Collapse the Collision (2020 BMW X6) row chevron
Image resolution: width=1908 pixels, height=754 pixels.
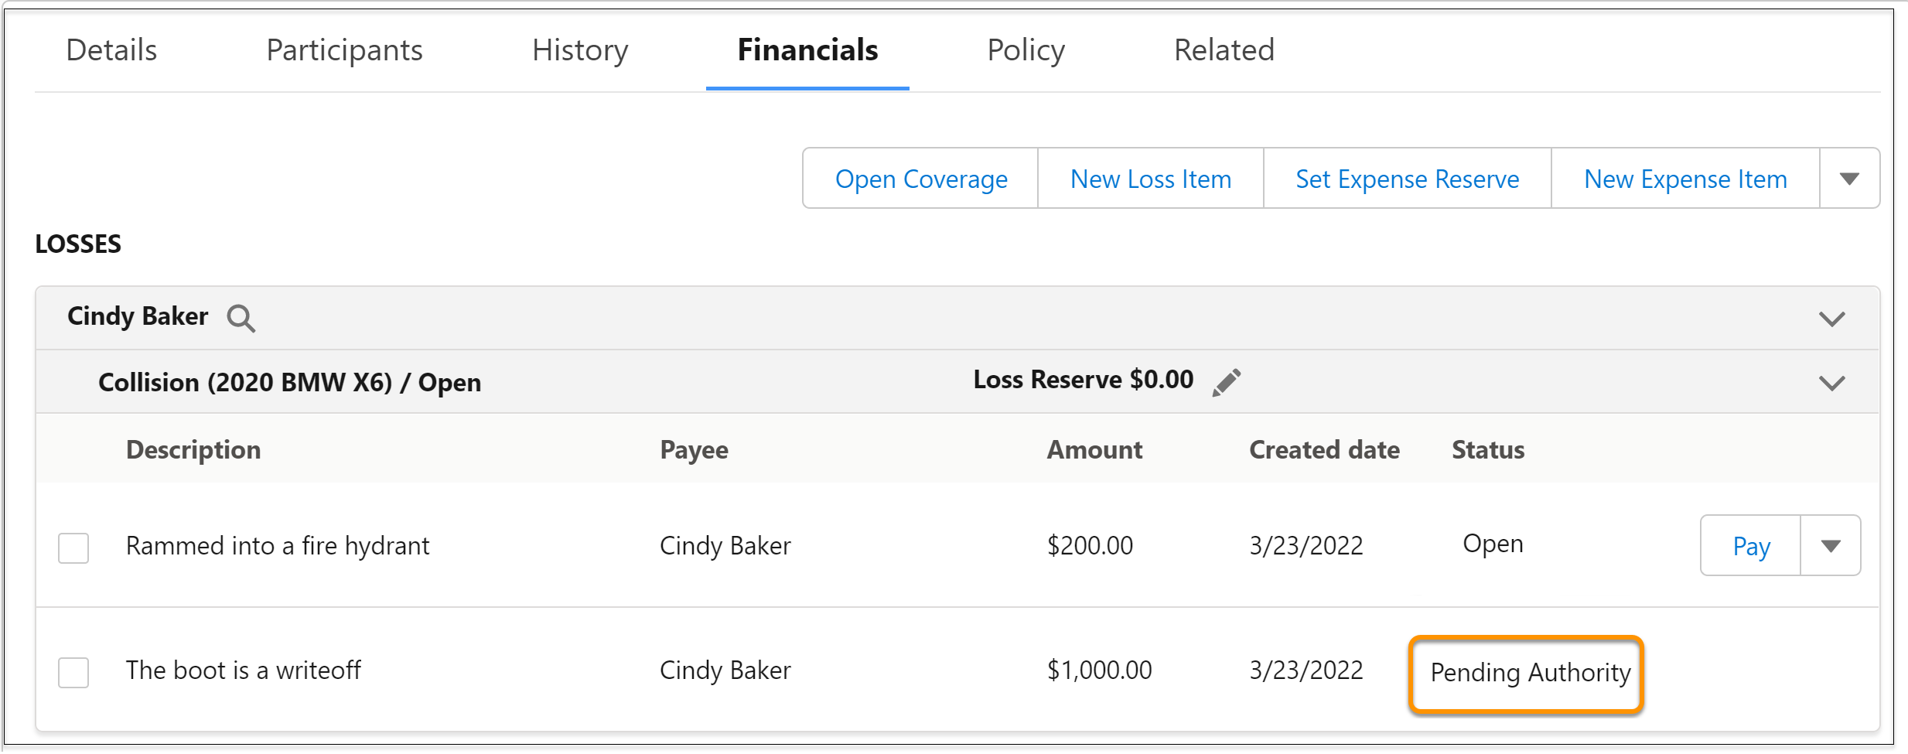click(1831, 383)
